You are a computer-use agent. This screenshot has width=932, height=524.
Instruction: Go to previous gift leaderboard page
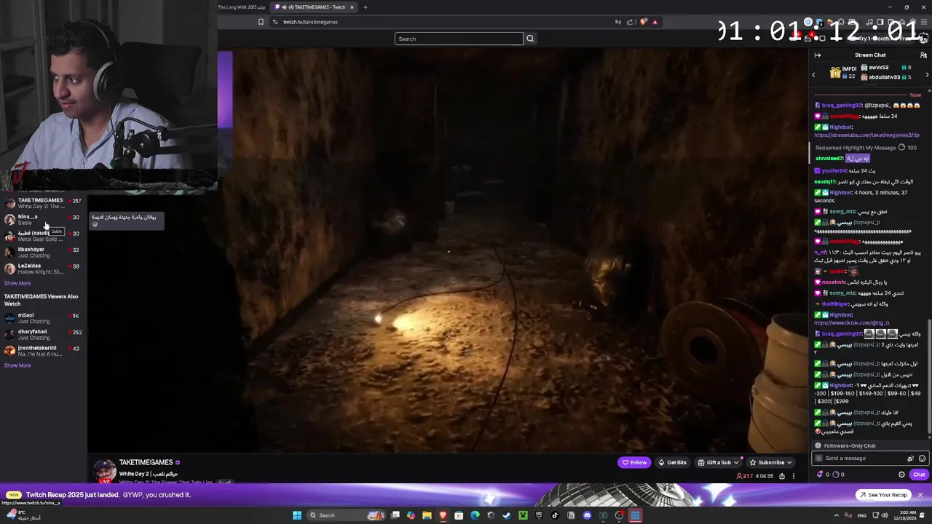[814, 74]
